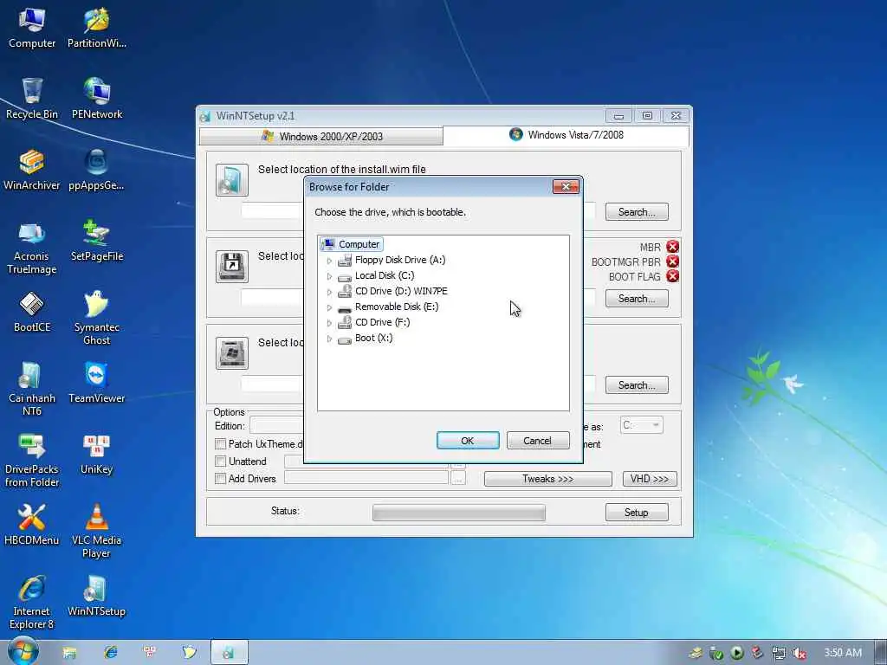The width and height of the screenshot is (887, 665).
Task: Click the muted volume tray icon
Action: [799, 653]
